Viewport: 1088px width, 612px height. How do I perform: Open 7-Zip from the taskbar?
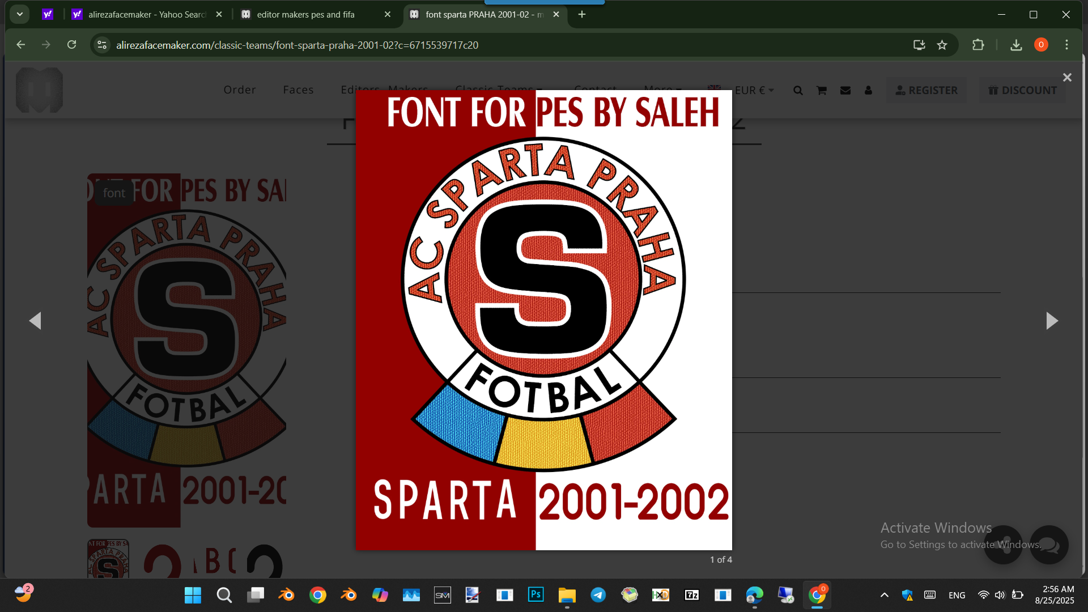click(x=691, y=595)
